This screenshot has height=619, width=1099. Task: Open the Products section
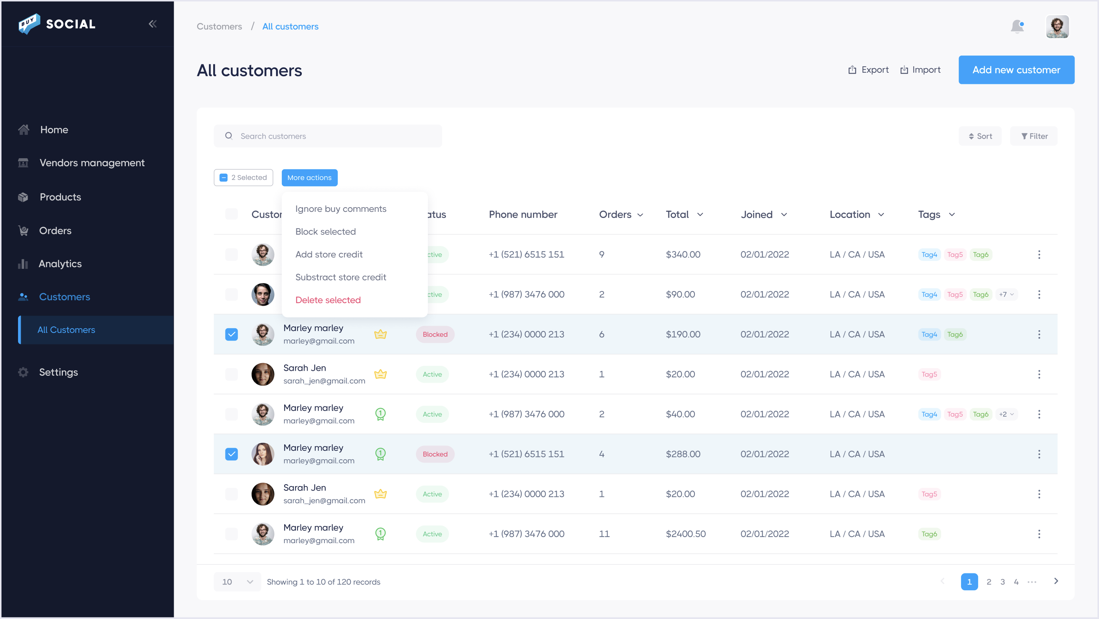60,197
